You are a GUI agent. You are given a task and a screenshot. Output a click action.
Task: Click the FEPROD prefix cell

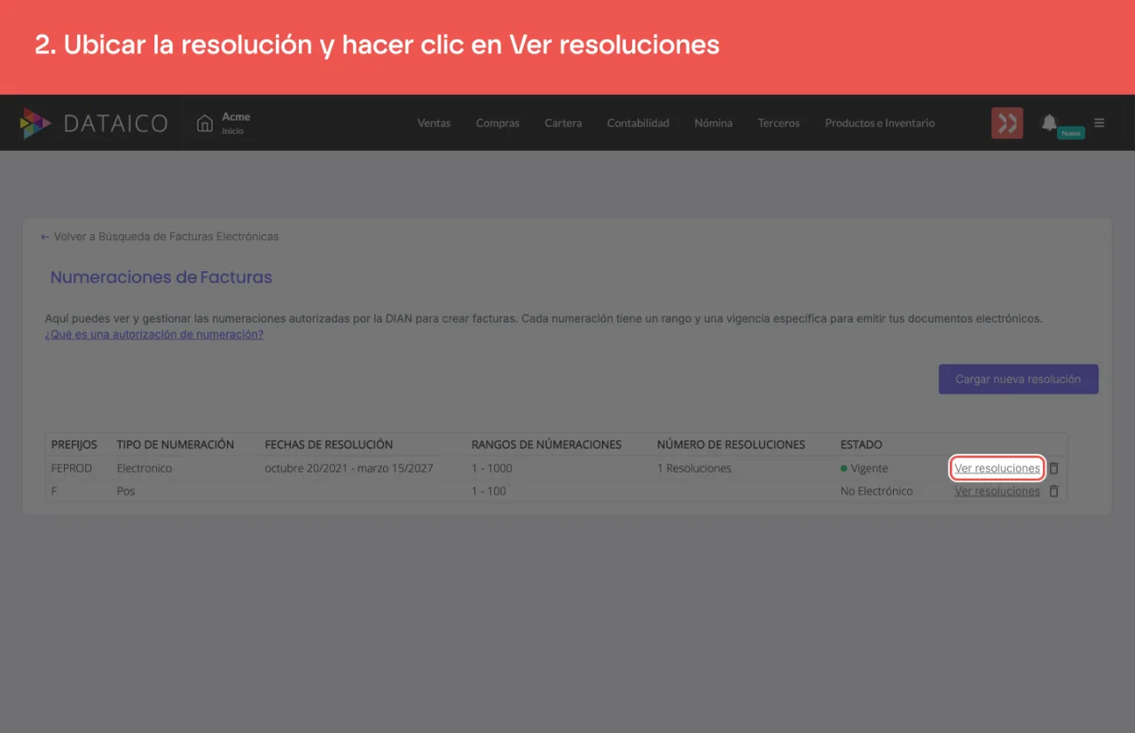(x=72, y=468)
